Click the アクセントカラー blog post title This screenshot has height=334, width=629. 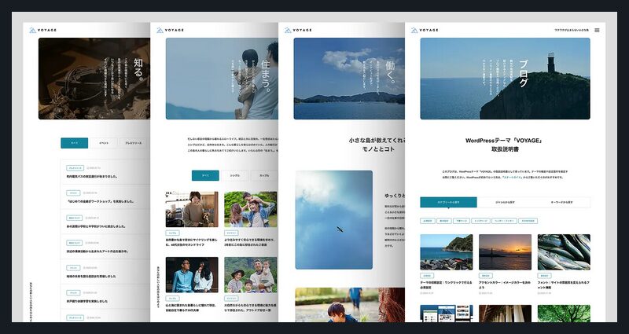click(x=504, y=284)
